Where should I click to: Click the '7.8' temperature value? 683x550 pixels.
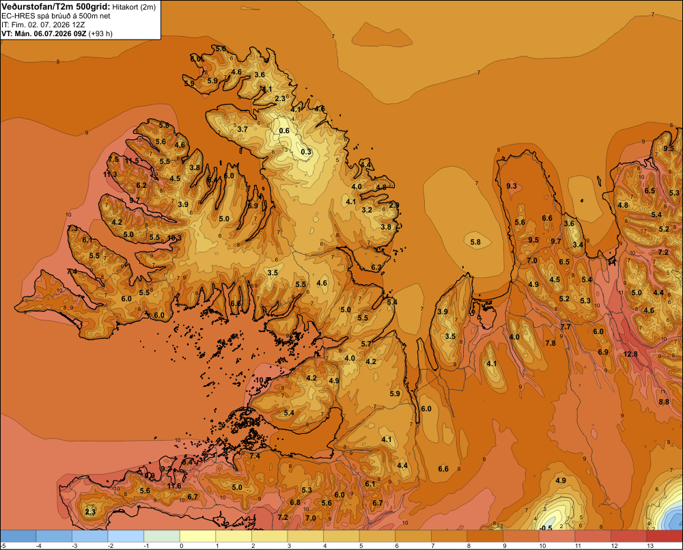tap(550, 343)
